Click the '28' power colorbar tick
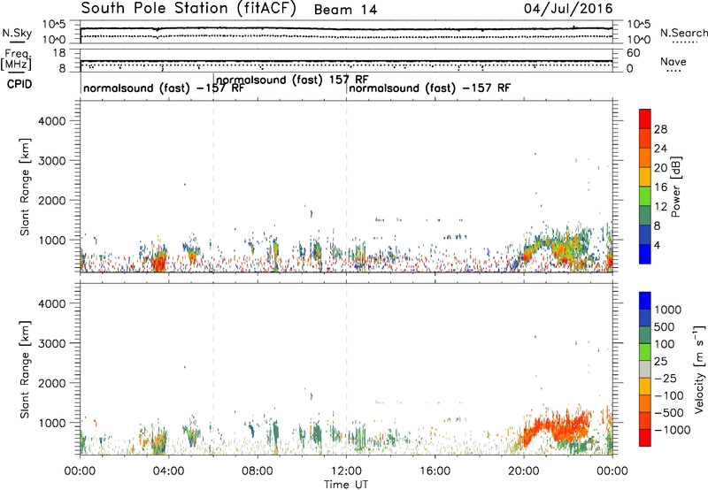Screen dimensions: 708x490 [x=660, y=129]
